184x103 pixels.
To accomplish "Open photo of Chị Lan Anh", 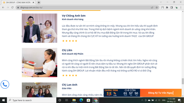I will (40, 90).
